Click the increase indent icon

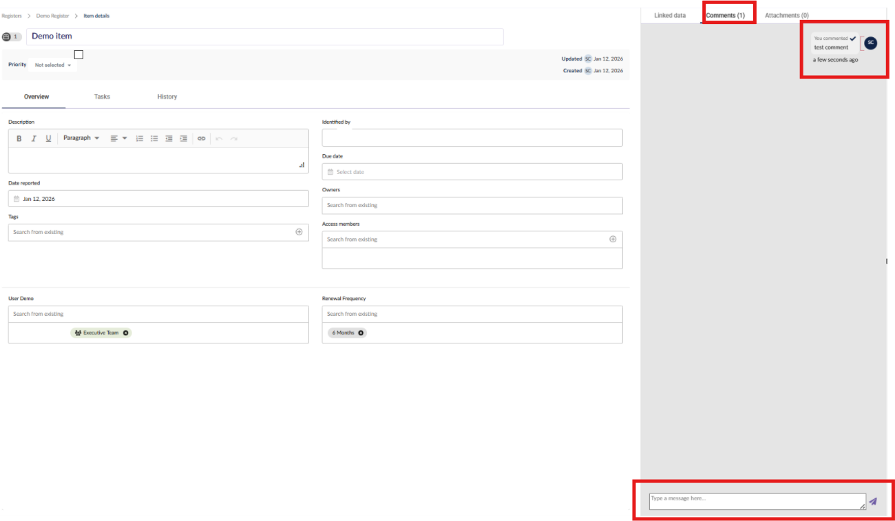click(183, 138)
